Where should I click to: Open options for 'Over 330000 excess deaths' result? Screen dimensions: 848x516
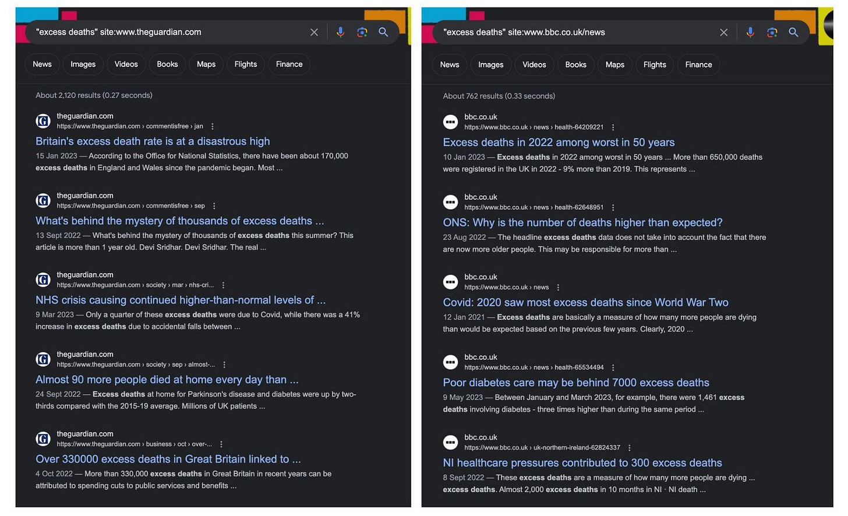221,444
